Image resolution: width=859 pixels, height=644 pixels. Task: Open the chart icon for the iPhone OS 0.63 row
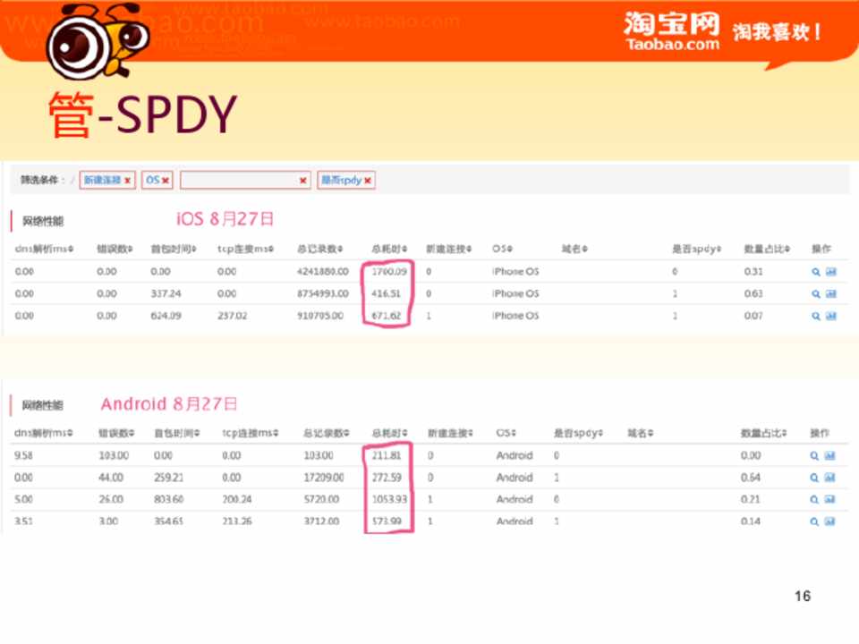coord(830,293)
